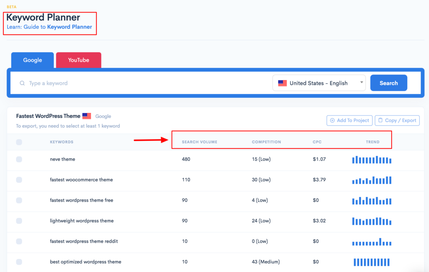The height and width of the screenshot is (272, 429).
Task: Click competition value 43 (Medium)
Action: coord(266,262)
